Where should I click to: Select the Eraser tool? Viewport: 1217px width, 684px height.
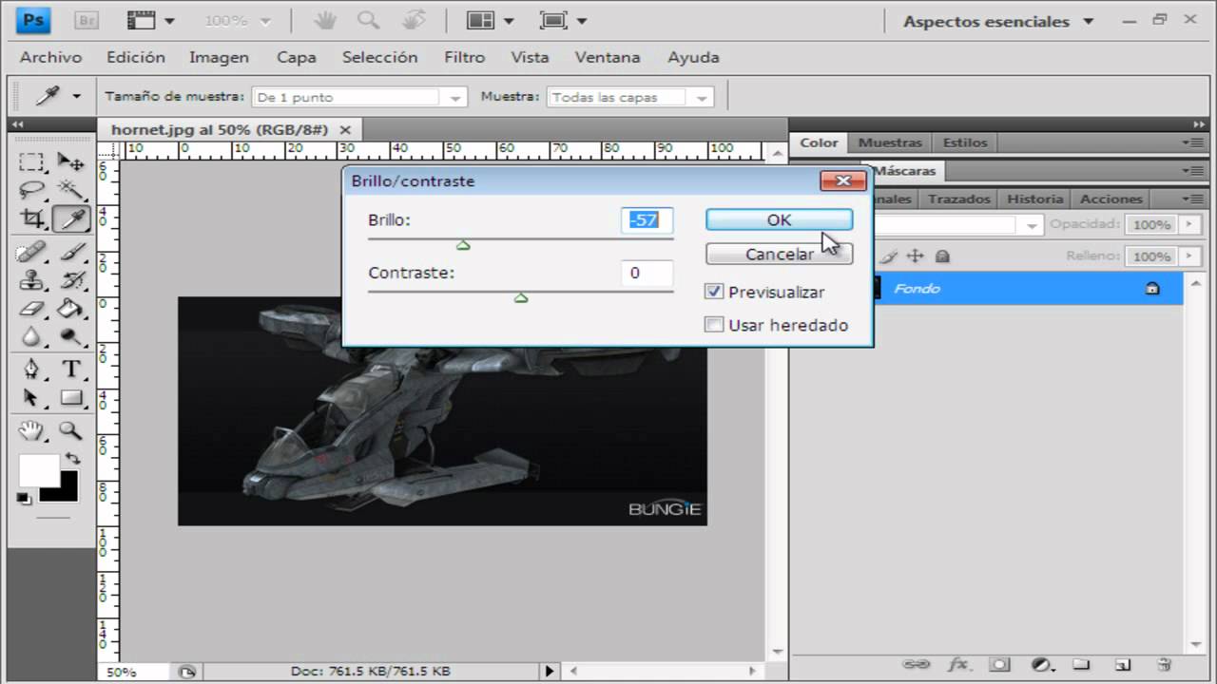point(31,309)
